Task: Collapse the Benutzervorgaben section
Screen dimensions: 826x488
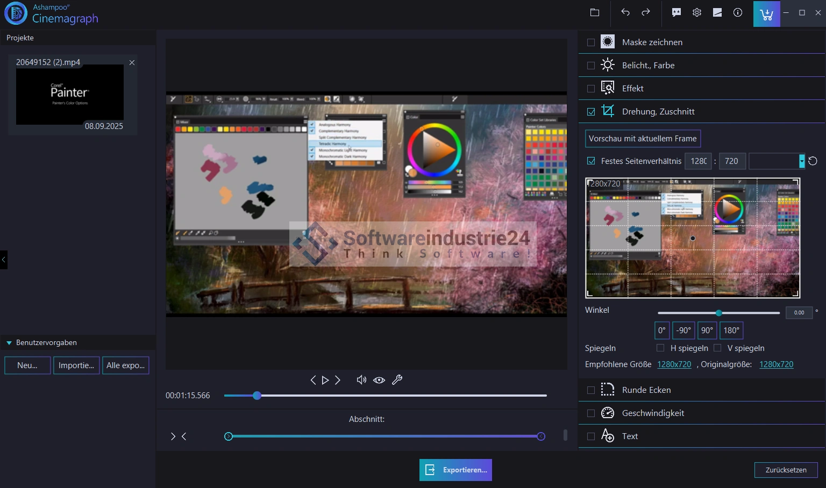Action: [9, 343]
